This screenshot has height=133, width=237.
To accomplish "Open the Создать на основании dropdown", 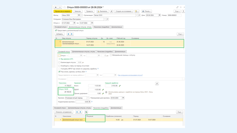I will [123, 11].
